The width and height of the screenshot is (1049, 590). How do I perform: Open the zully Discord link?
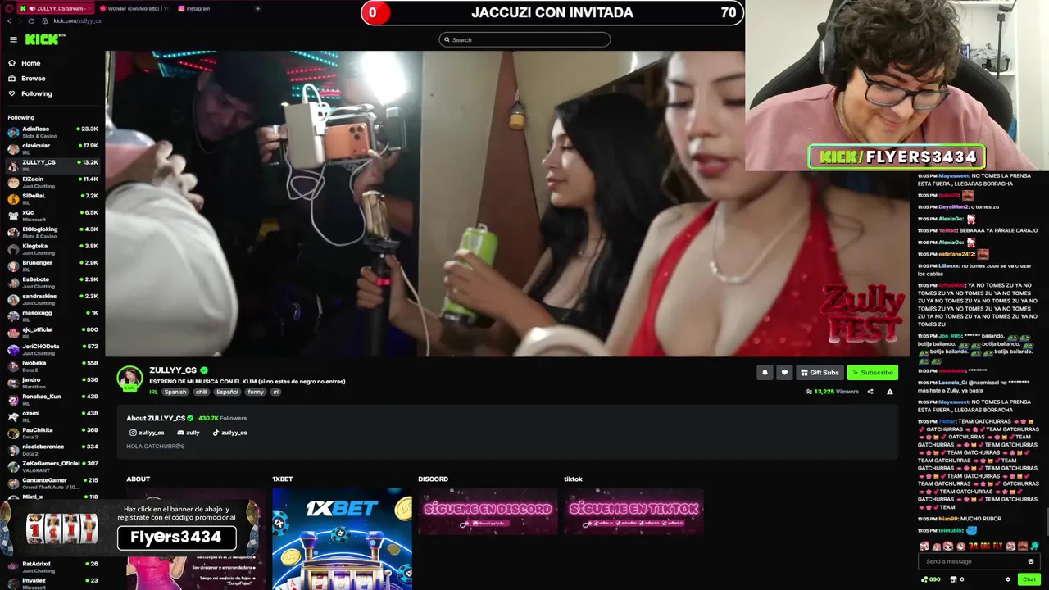(x=188, y=433)
